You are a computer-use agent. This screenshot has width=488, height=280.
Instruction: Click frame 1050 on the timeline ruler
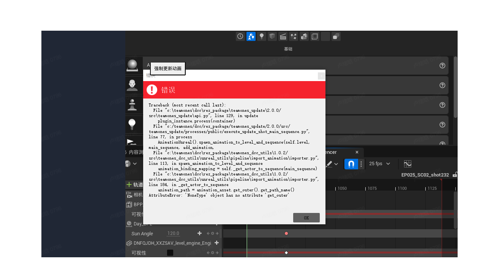point(342,188)
